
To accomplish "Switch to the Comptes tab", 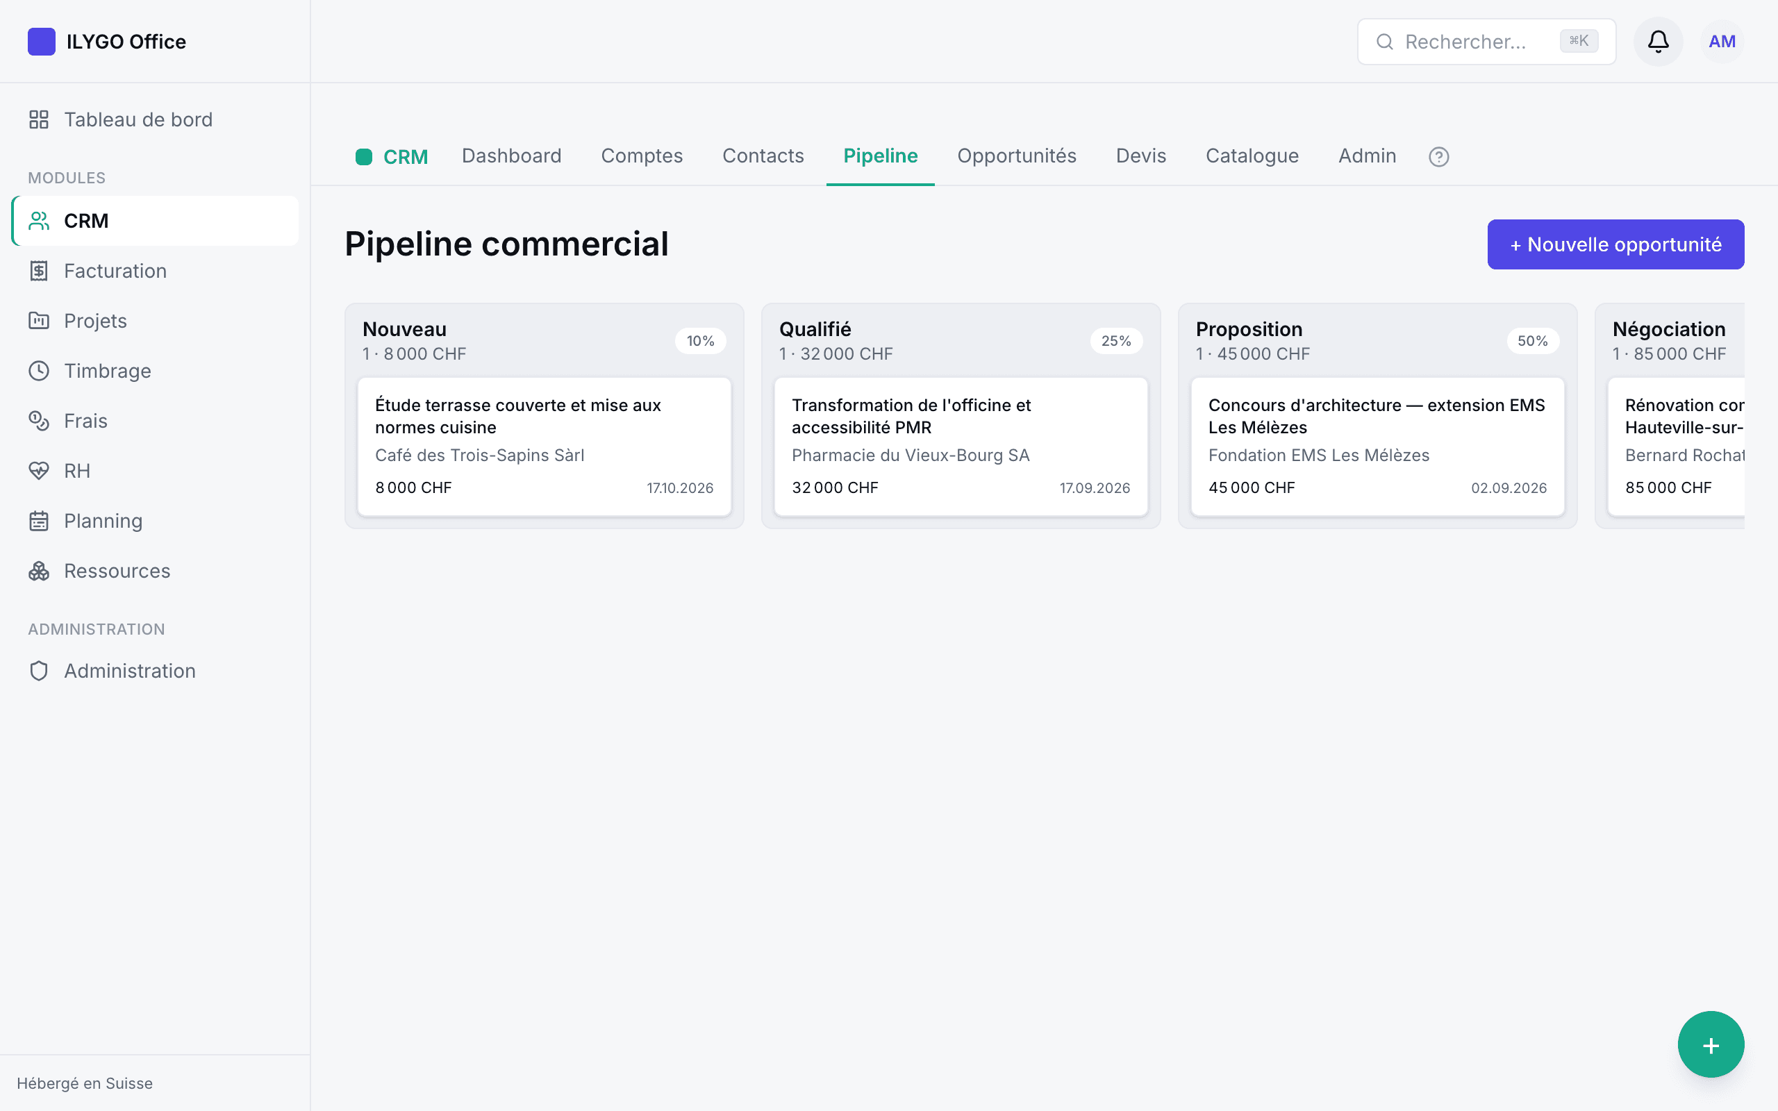I will [642, 156].
